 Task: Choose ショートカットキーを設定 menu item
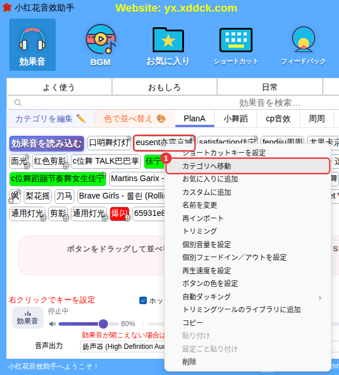point(248,153)
